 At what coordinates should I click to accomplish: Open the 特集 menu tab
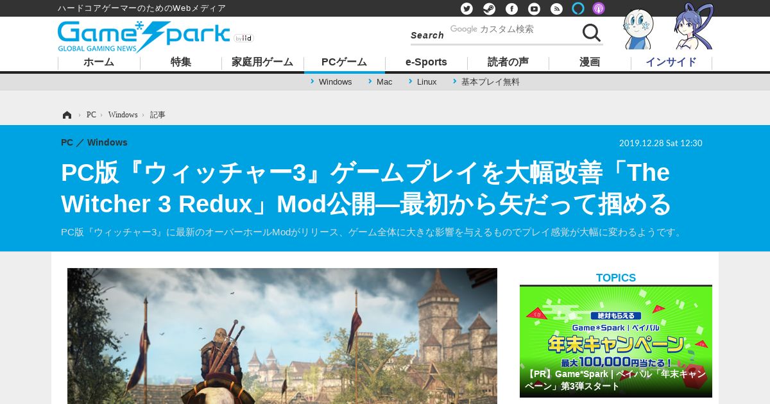tap(181, 62)
